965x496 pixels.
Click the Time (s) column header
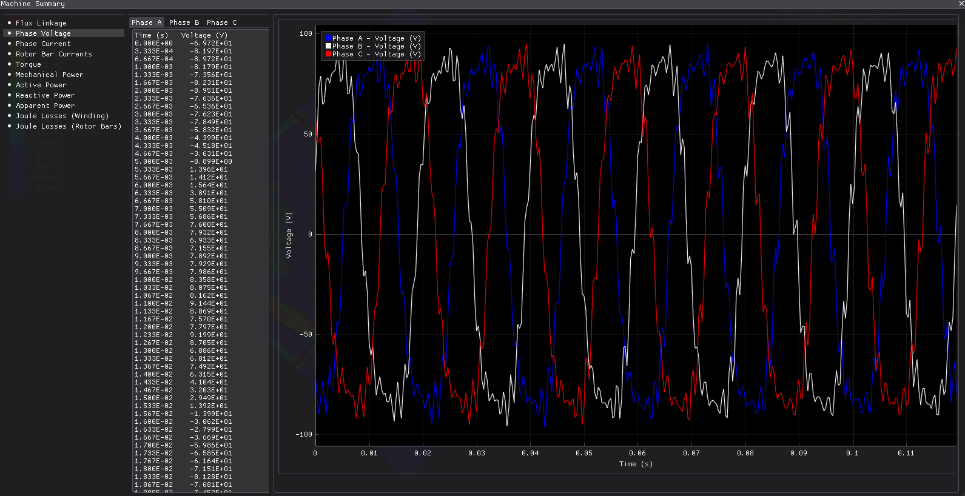click(152, 35)
